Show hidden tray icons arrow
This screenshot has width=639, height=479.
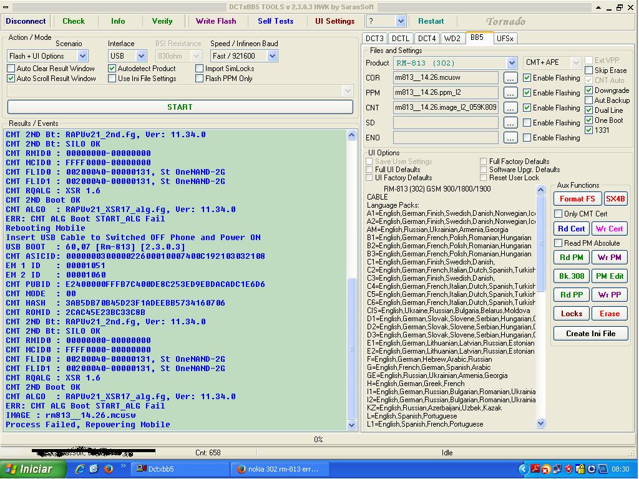pos(524,469)
